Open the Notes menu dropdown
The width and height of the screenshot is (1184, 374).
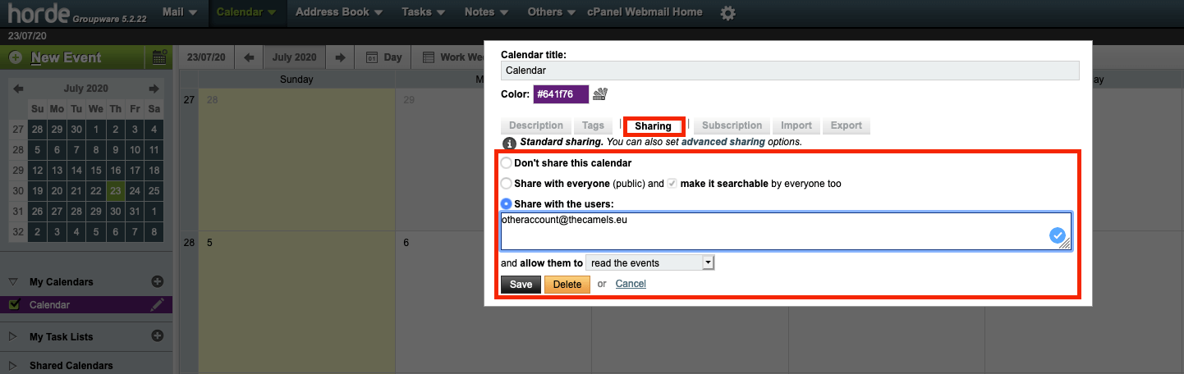click(x=486, y=12)
